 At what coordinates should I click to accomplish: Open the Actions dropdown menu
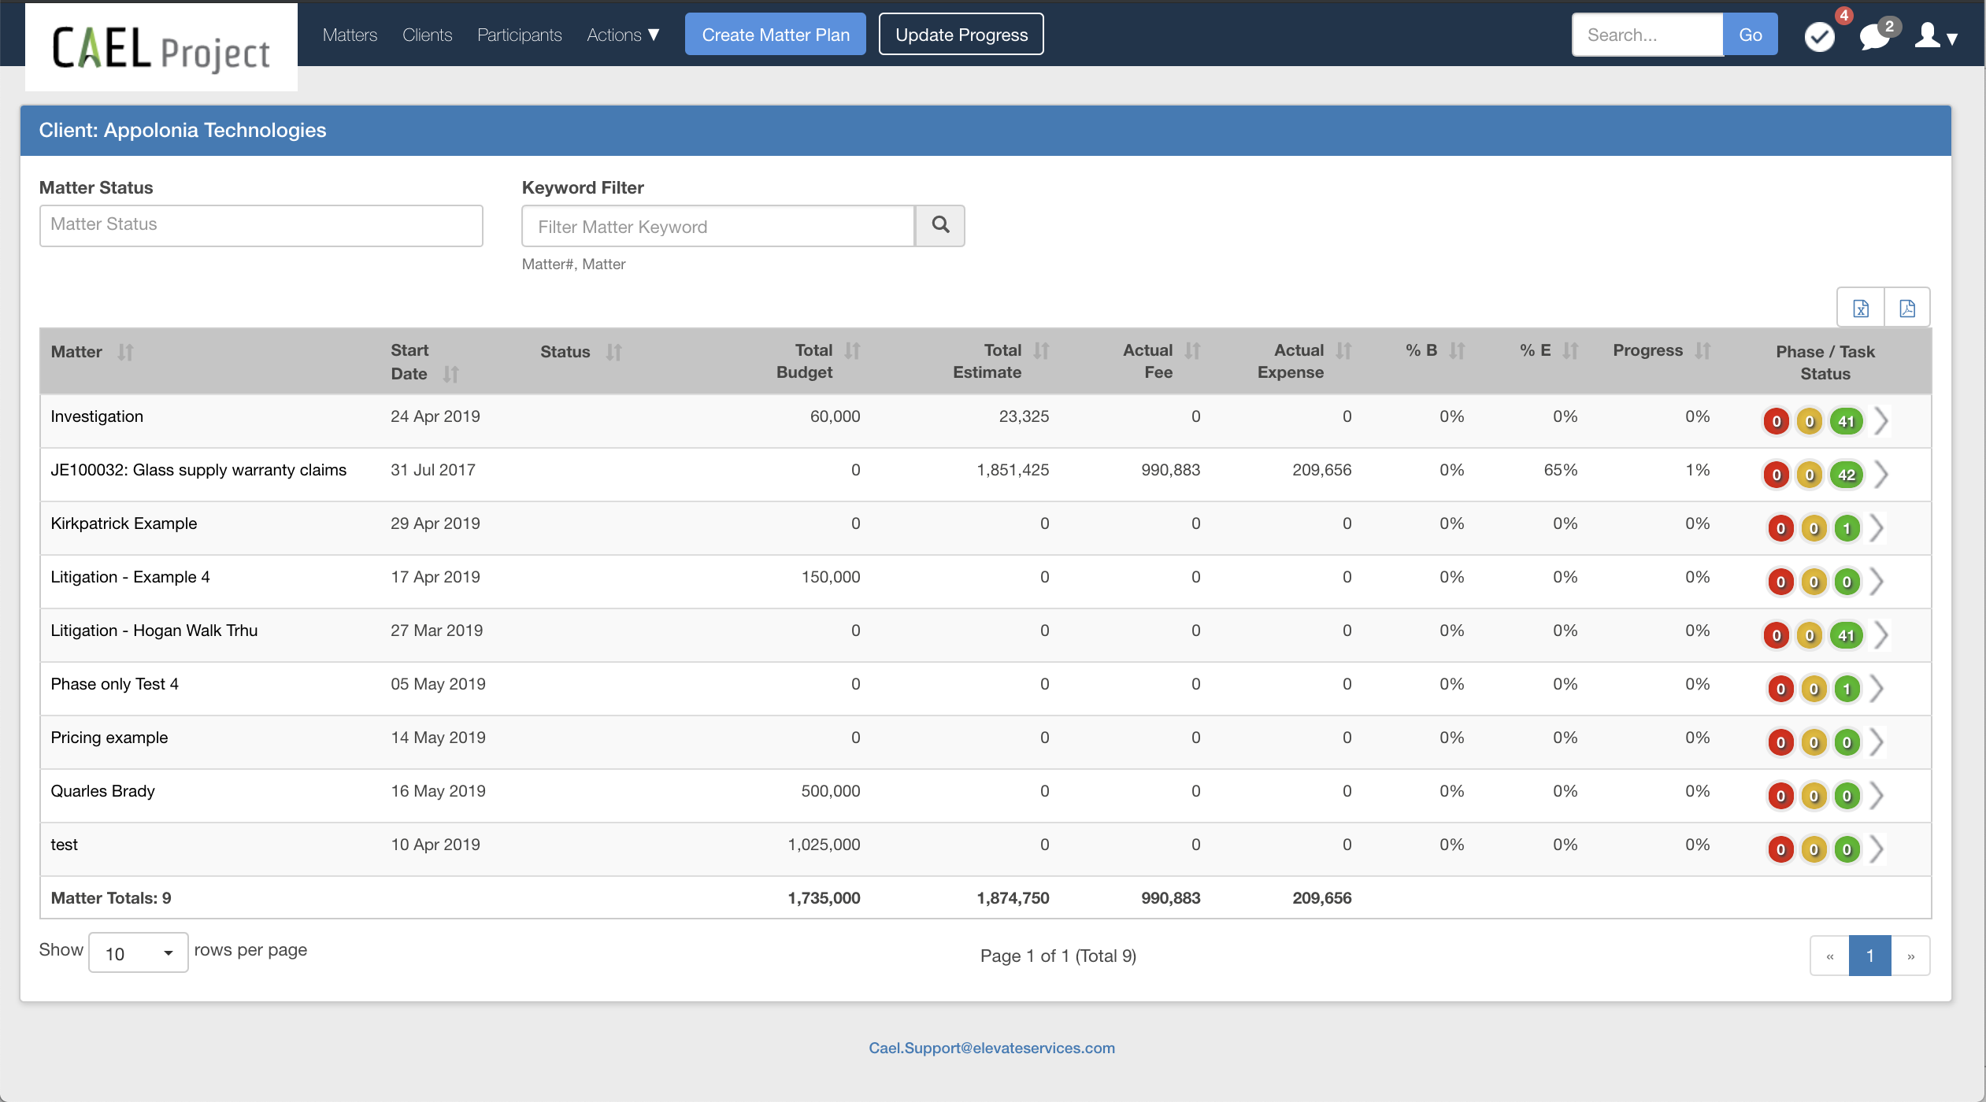[x=623, y=35]
